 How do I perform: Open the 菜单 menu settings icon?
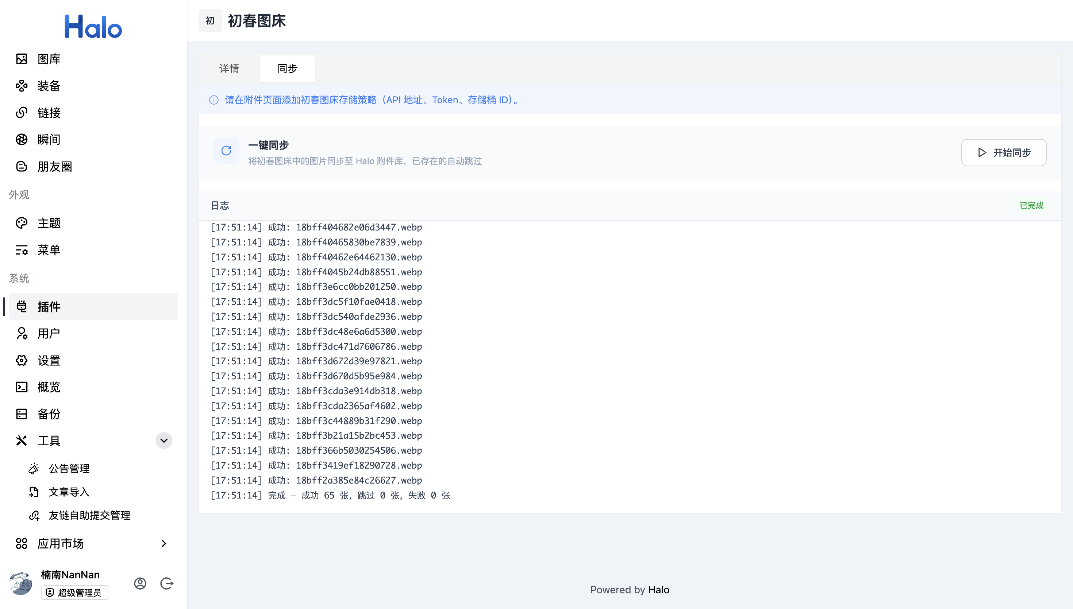(x=21, y=250)
